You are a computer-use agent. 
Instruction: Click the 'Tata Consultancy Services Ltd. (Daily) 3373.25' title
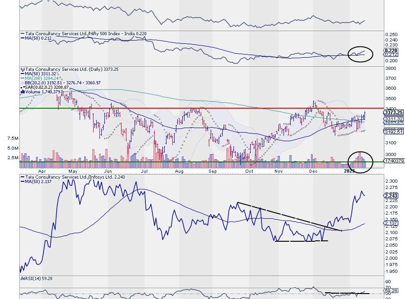[69, 69]
